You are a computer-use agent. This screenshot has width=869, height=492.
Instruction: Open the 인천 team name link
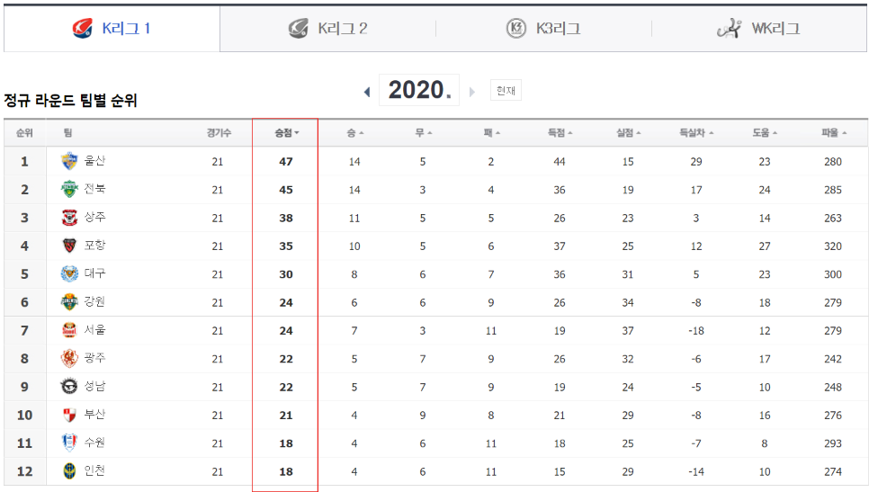point(94,470)
